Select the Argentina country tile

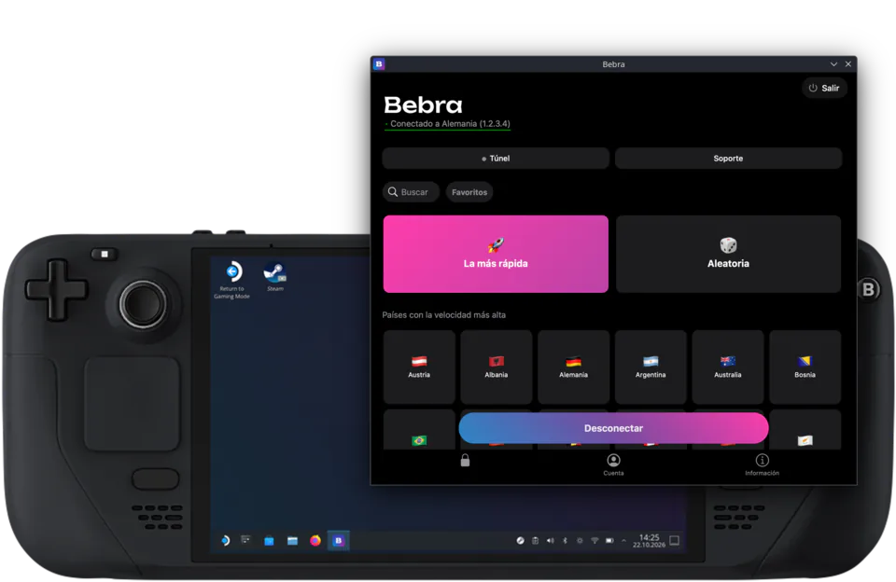click(651, 367)
